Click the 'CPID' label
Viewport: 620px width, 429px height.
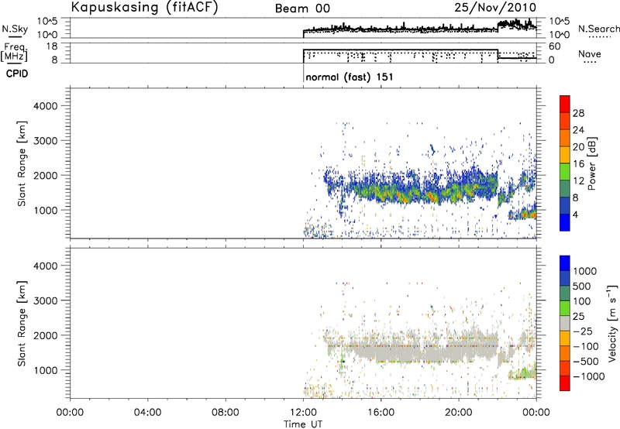pos(17,74)
